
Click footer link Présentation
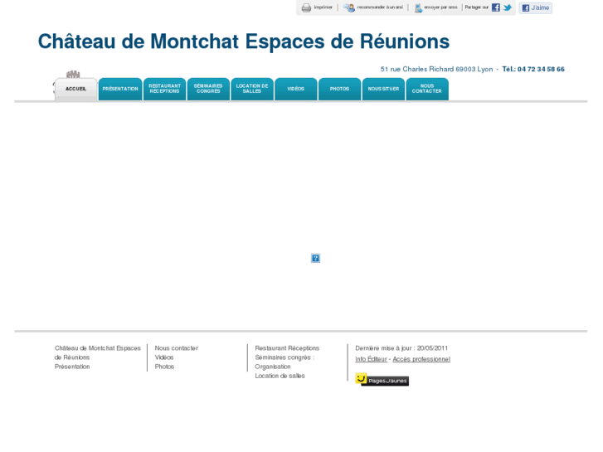(x=72, y=367)
